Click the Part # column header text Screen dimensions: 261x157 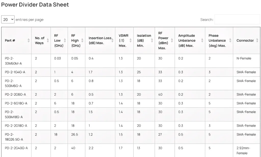(x=10, y=41)
